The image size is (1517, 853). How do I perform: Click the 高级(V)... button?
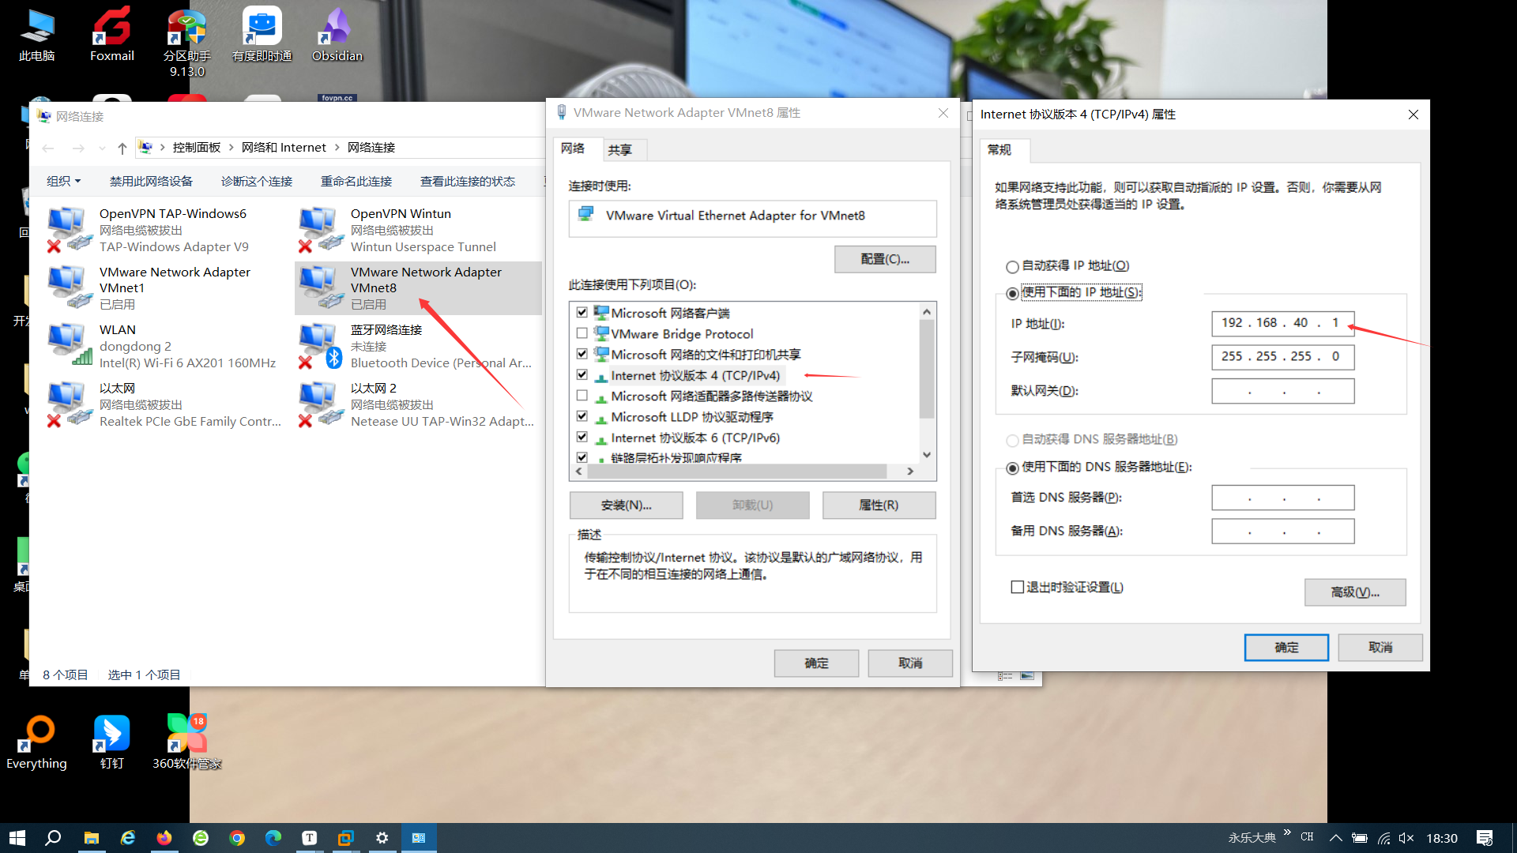click(x=1354, y=592)
